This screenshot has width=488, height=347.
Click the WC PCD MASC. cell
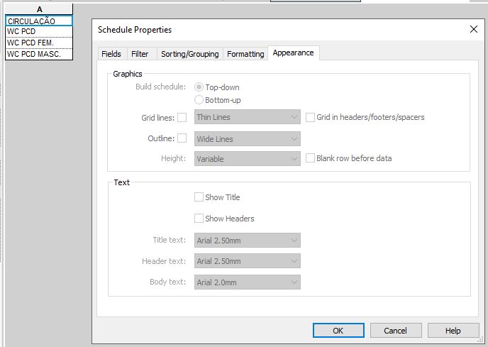pyautogui.click(x=39, y=54)
